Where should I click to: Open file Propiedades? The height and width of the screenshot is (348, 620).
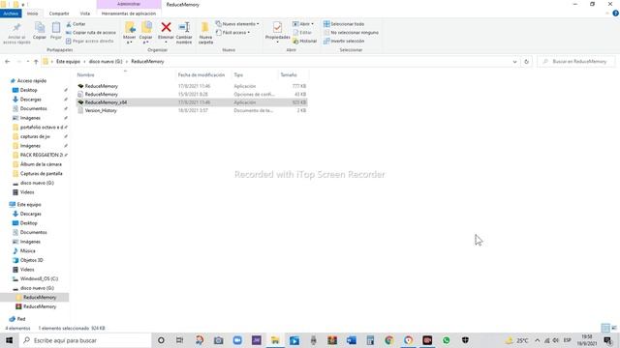click(277, 31)
